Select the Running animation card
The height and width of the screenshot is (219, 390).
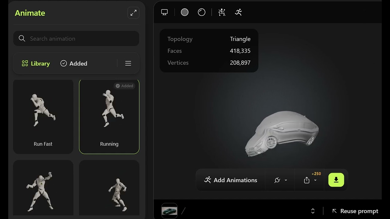coord(109,117)
